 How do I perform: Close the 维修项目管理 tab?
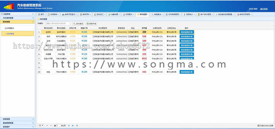click(x=251, y=14)
